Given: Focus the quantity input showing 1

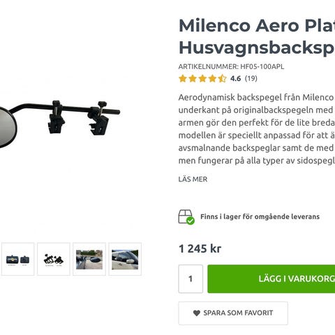Looking at the screenshot, I should 191,278.
